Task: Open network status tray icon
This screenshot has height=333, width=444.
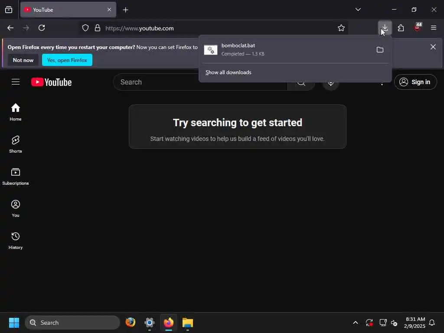Action: pos(383,323)
